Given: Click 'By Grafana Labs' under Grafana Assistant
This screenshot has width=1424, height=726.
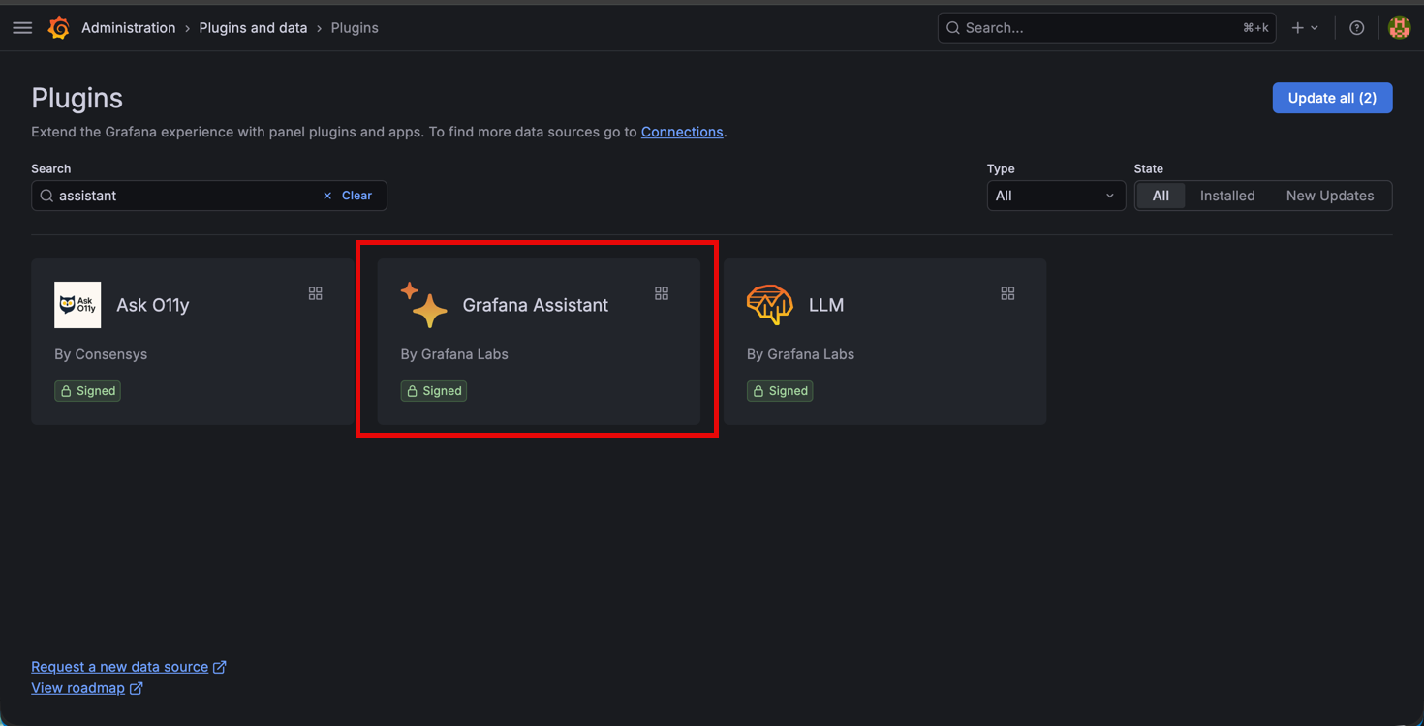Looking at the screenshot, I should pos(454,354).
